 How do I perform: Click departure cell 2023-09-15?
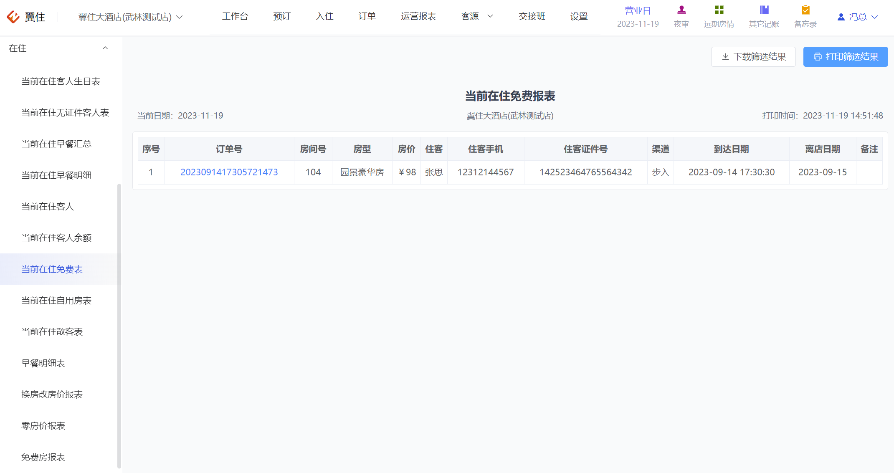[x=823, y=172]
